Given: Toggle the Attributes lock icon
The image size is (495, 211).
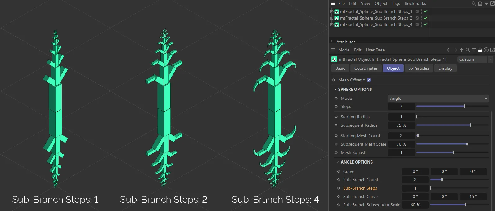Looking at the screenshot, I should (480, 50).
